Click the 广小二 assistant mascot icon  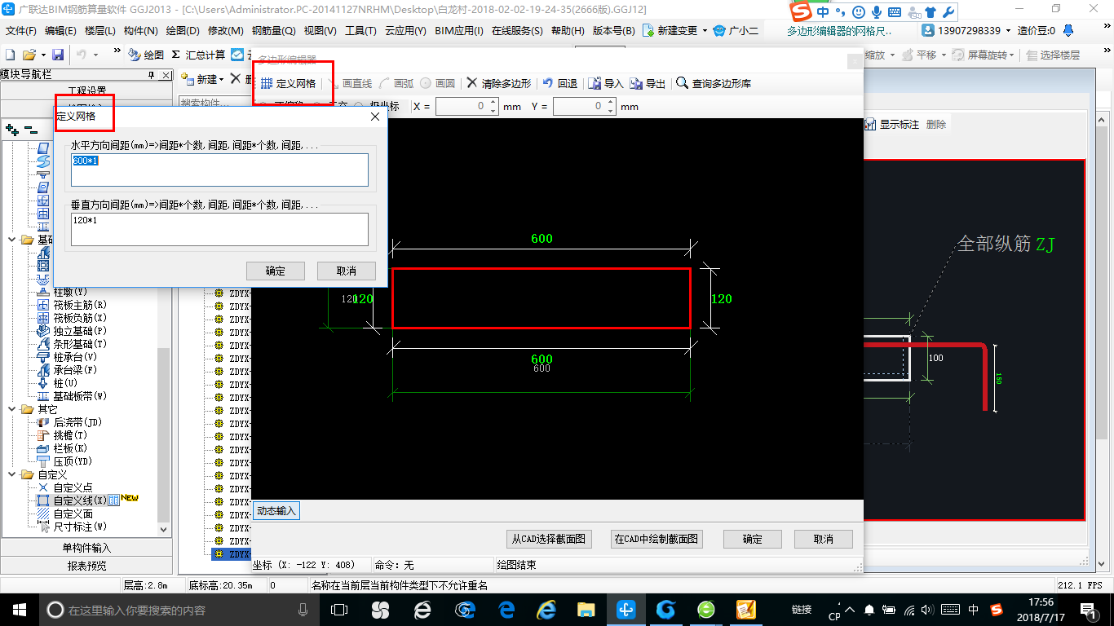coord(719,30)
